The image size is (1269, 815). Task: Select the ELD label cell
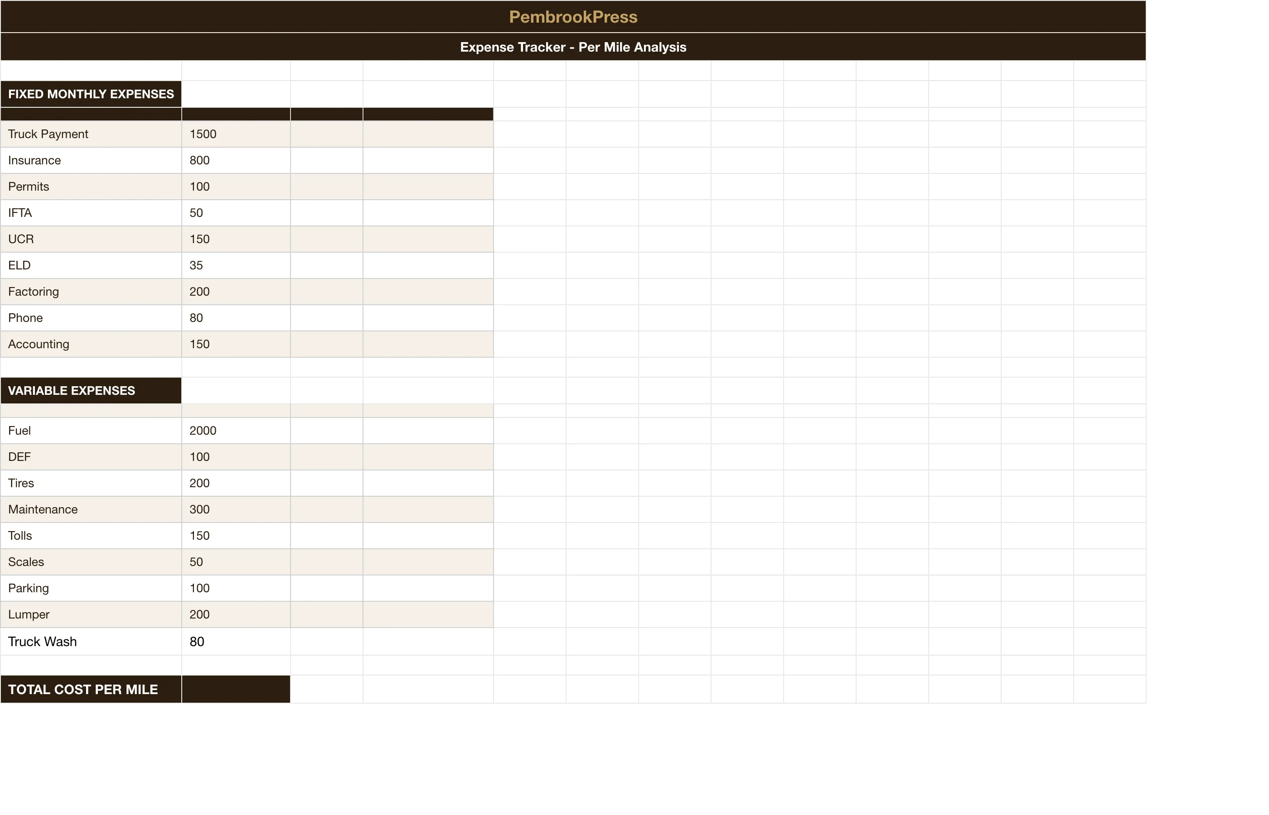pos(91,266)
